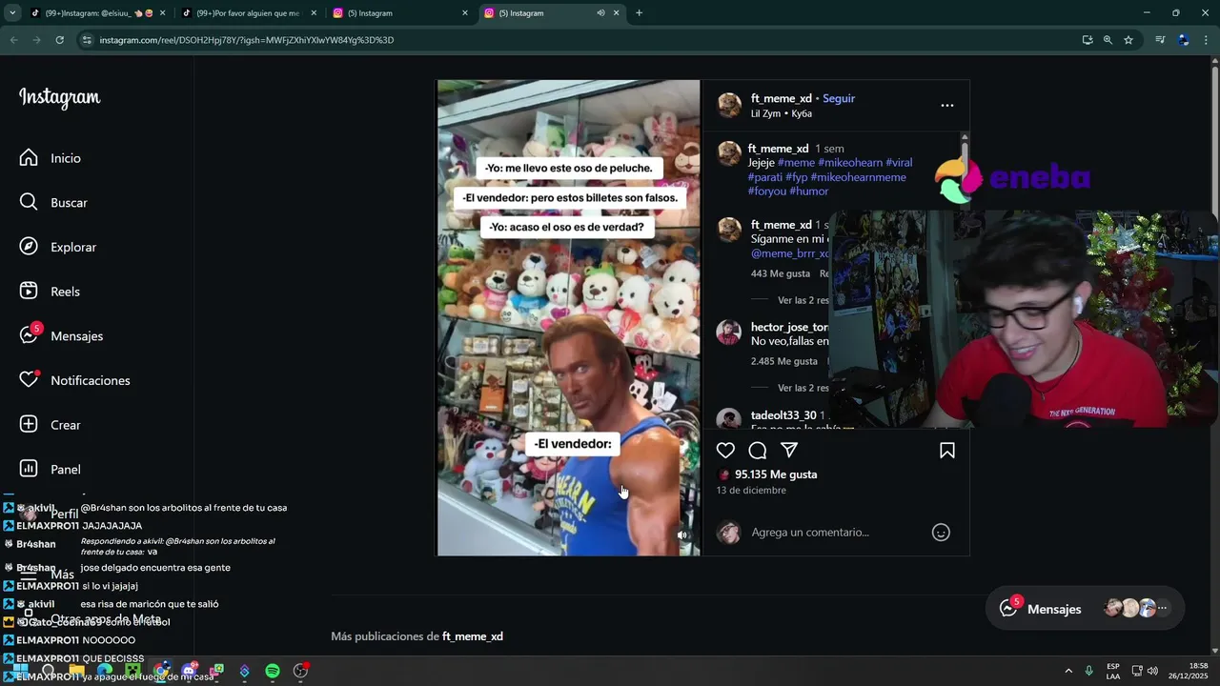Screen dimensions: 1220x686
Task: Open ft_meme_xd avatar in post header
Action: (729, 106)
